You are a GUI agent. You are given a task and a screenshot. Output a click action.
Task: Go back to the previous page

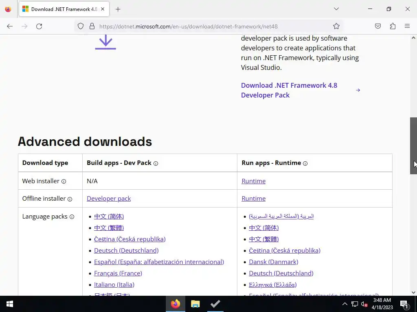click(10, 26)
